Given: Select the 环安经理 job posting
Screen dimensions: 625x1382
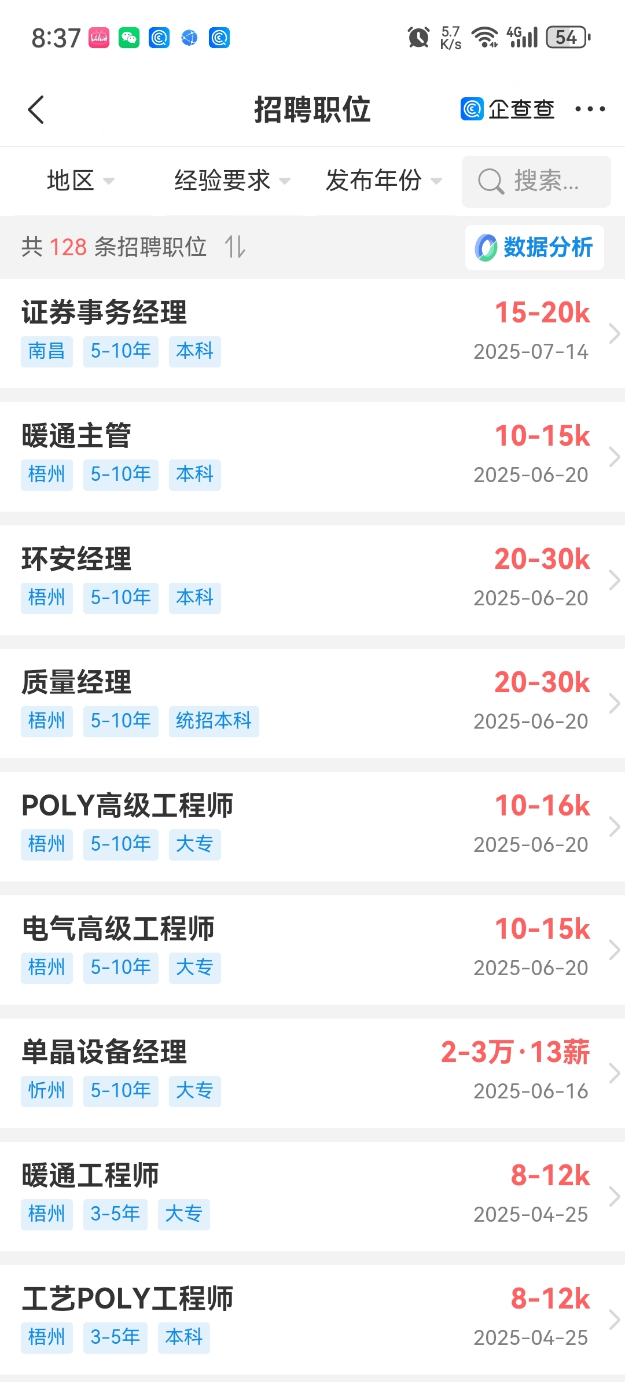Looking at the screenshot, I should (312, 579).
